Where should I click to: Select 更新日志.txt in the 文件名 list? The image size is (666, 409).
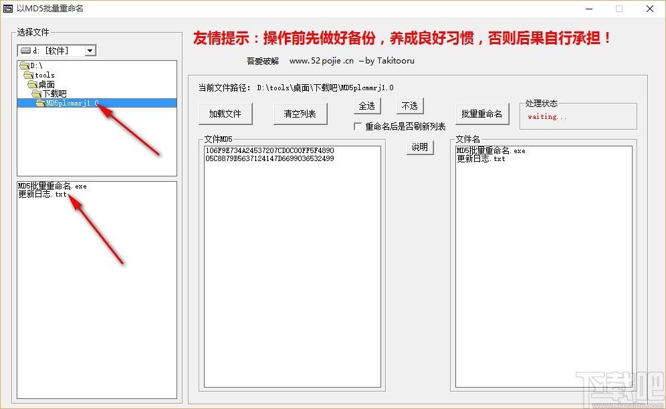point(481,158)
